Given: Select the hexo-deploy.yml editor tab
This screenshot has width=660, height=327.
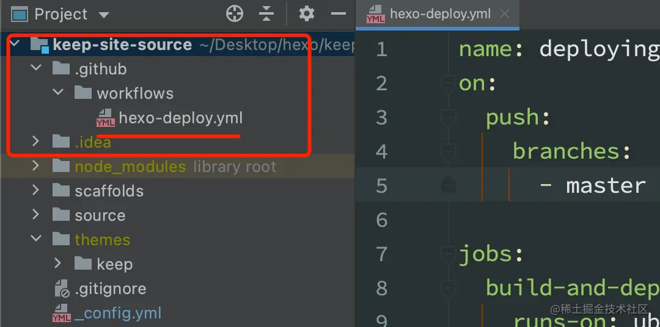Looking at the screenshot, I should 438,14.
